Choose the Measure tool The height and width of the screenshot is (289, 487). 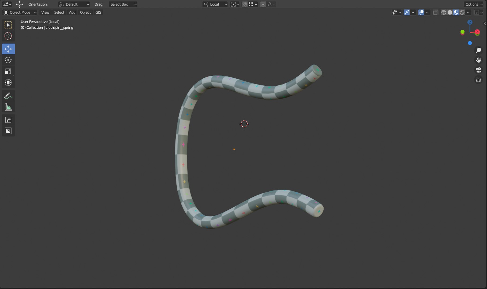[x=8, y=107]
